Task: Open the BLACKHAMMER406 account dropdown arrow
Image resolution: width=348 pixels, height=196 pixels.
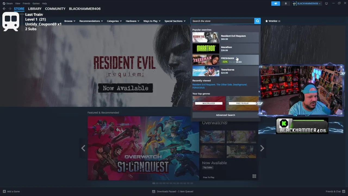Action: coord(319,4)
